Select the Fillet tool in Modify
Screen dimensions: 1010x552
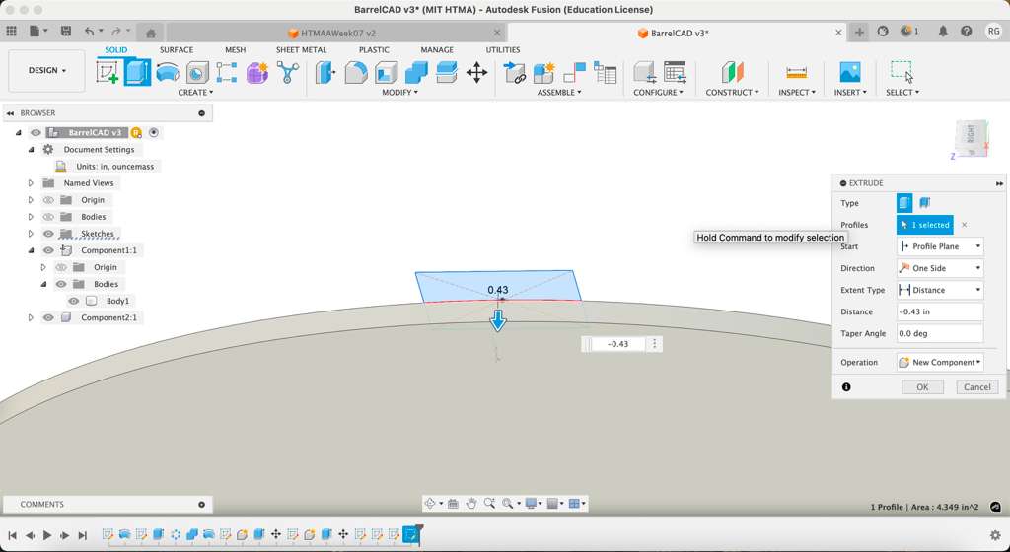coord(355,72)
